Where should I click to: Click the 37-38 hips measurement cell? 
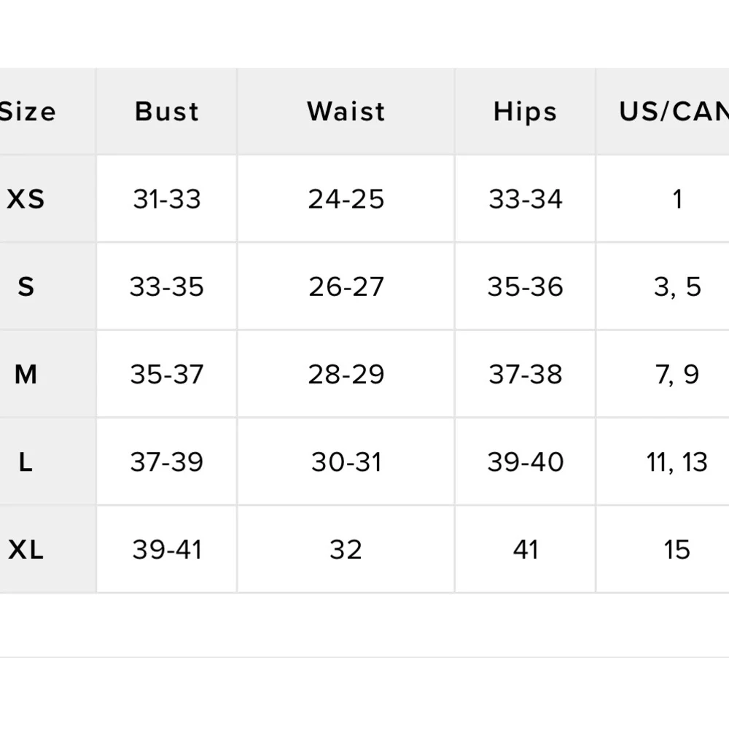[525, 374]
